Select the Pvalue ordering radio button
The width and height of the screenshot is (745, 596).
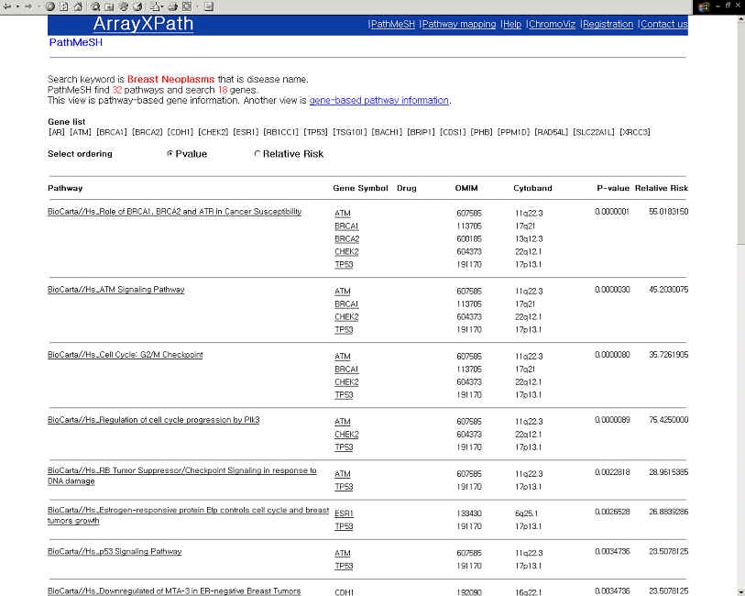click(x=170, y=154)
